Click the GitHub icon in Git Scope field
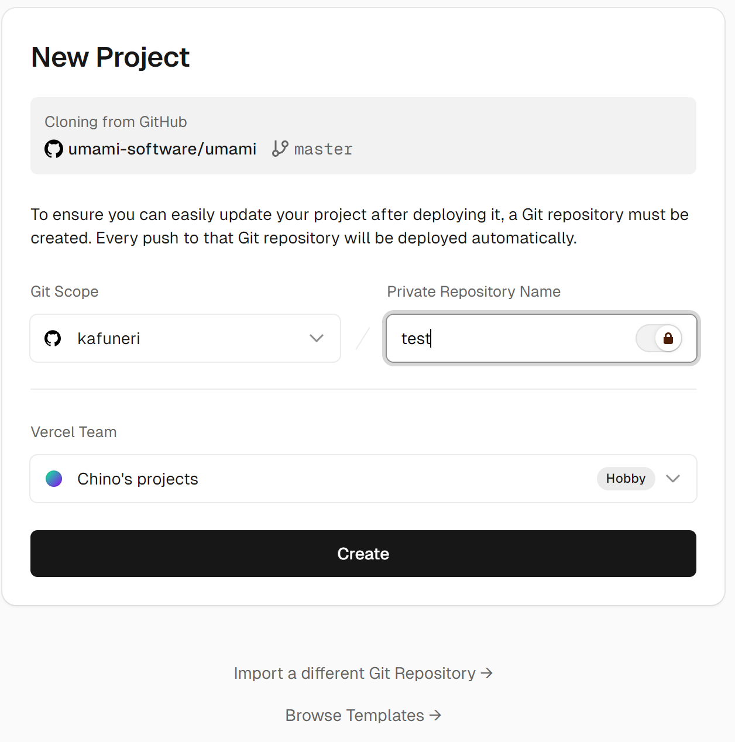 pyautogui.click(x=53, y=338)
